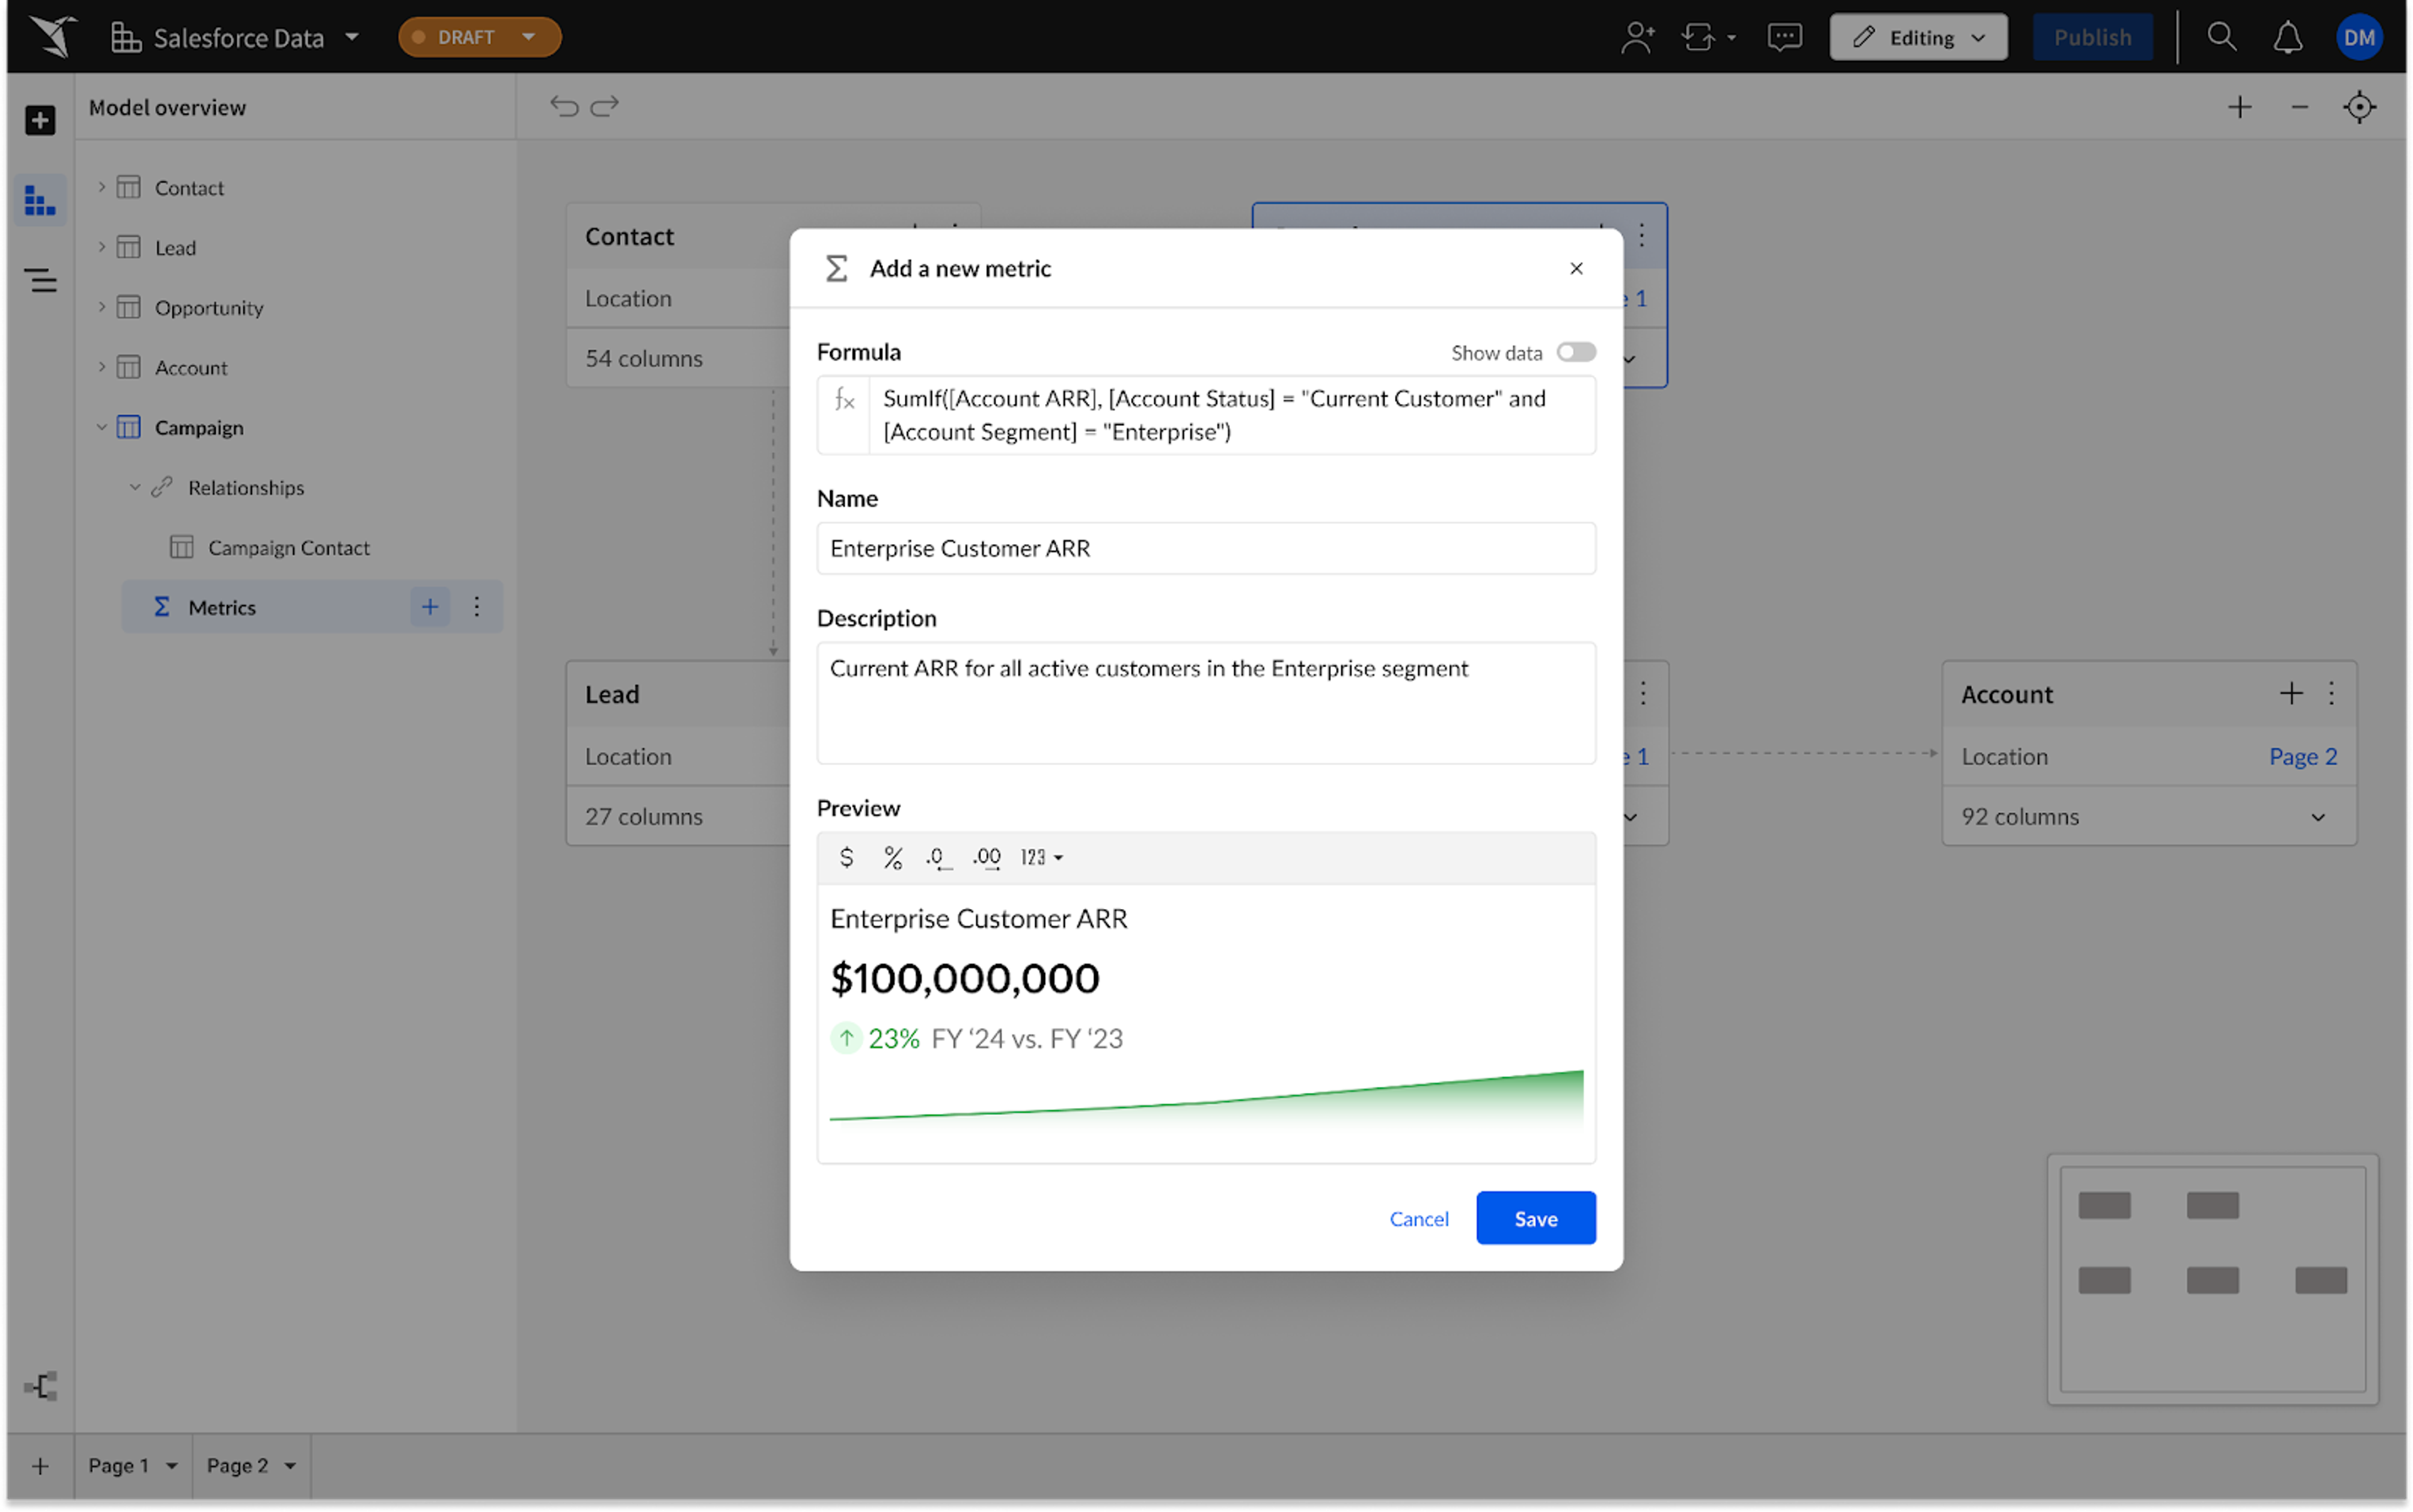The width and height of the screenshot is (2413, 1512).
Task: Close the Add a new metric dialog
Action: click(x=1577, y=268)
